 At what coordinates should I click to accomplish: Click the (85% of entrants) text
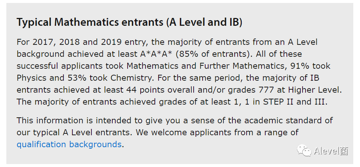(214, 54)
